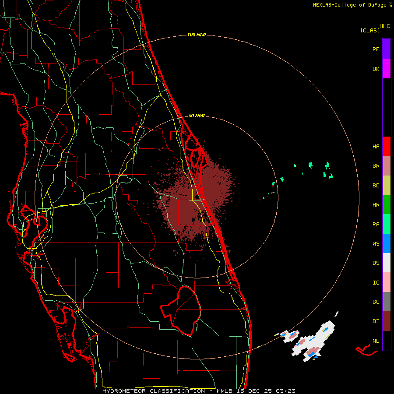The height and width of the screenshot is (394, 394).
Task: Click the HR green legend color block
Action: pos(387,205)
